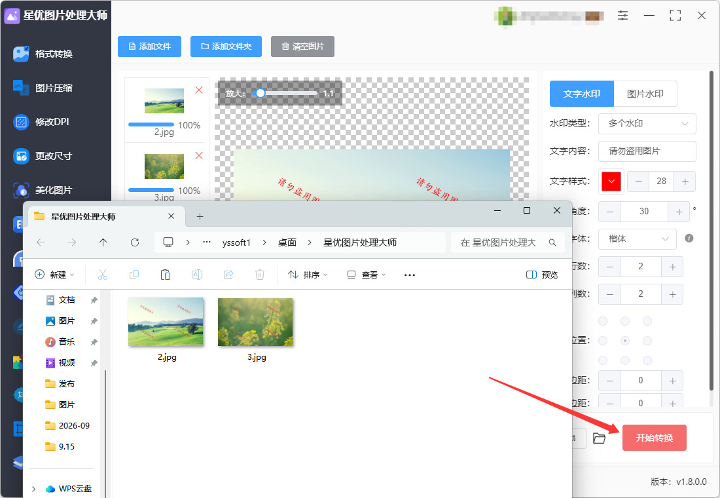
Task: Click the 文字内容 text field
Action: click(647, 151)
